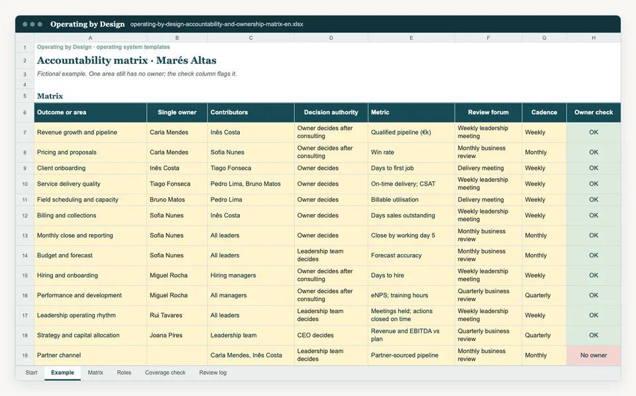Click 'Hiring managers' contributors cell
Image resolution: width=636 pixels, height=396 pixels.
(x=250, y=275)
